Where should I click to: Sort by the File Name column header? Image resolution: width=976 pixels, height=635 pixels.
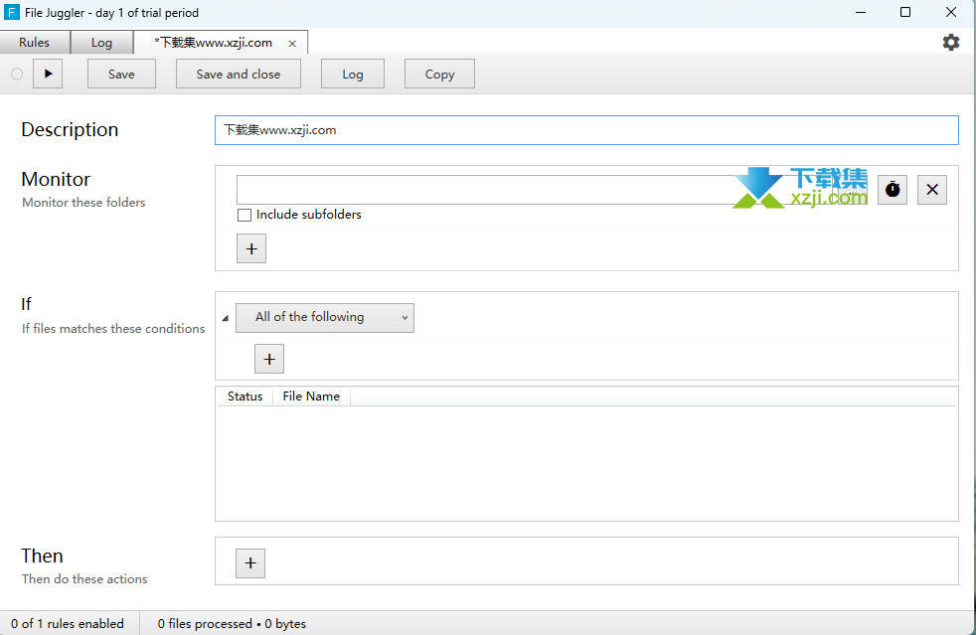point(311,397)
